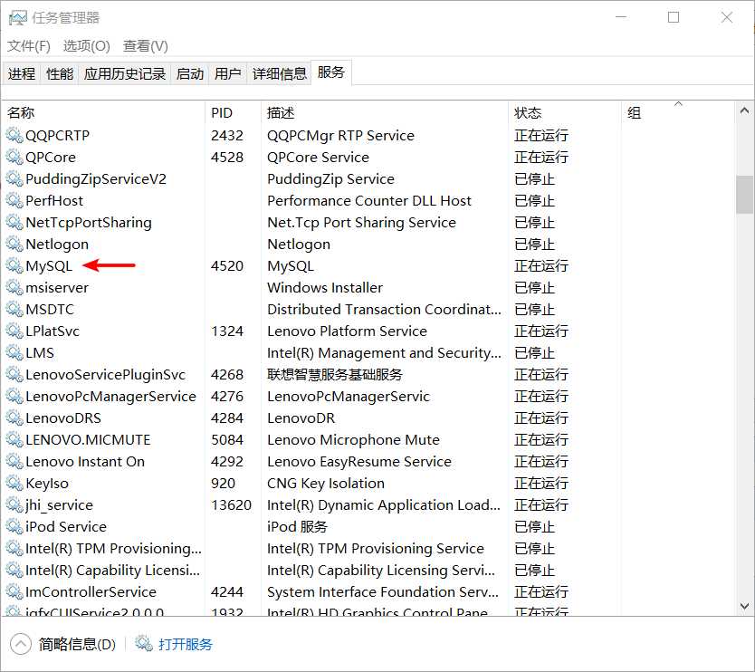Click the 联想智慧服务基础服务 description
The image size is (755, 672).
(x=335, y=374)
